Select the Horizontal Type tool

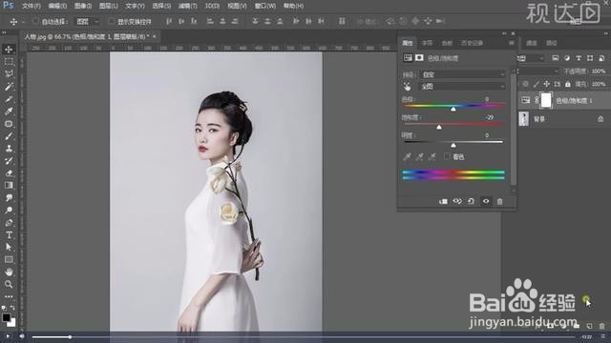point(9,235)
